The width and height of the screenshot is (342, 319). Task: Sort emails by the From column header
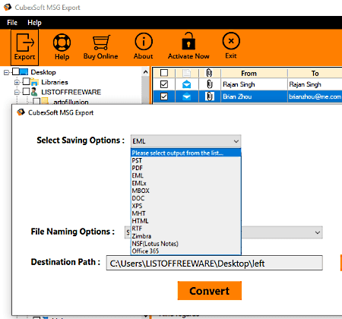254,73
